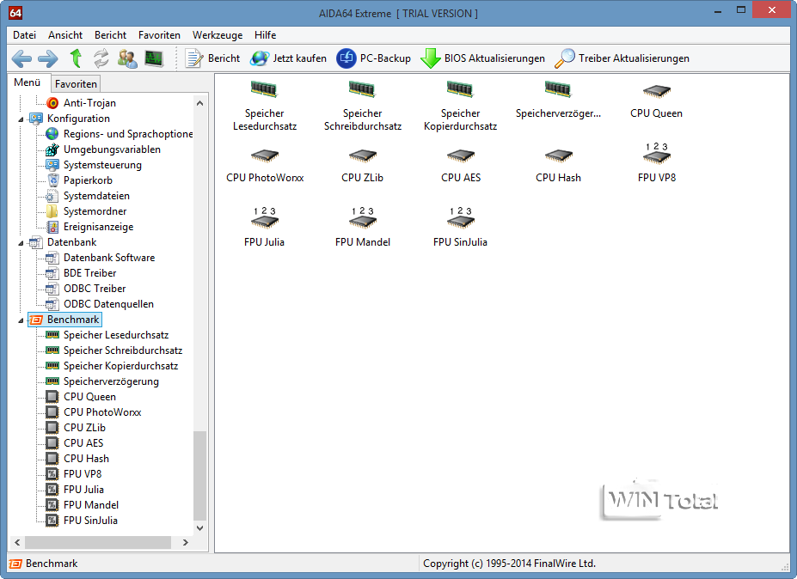Open the Werkzeuge menu
This screenshot has height=579, width=797.
click(x=217, y=35)
